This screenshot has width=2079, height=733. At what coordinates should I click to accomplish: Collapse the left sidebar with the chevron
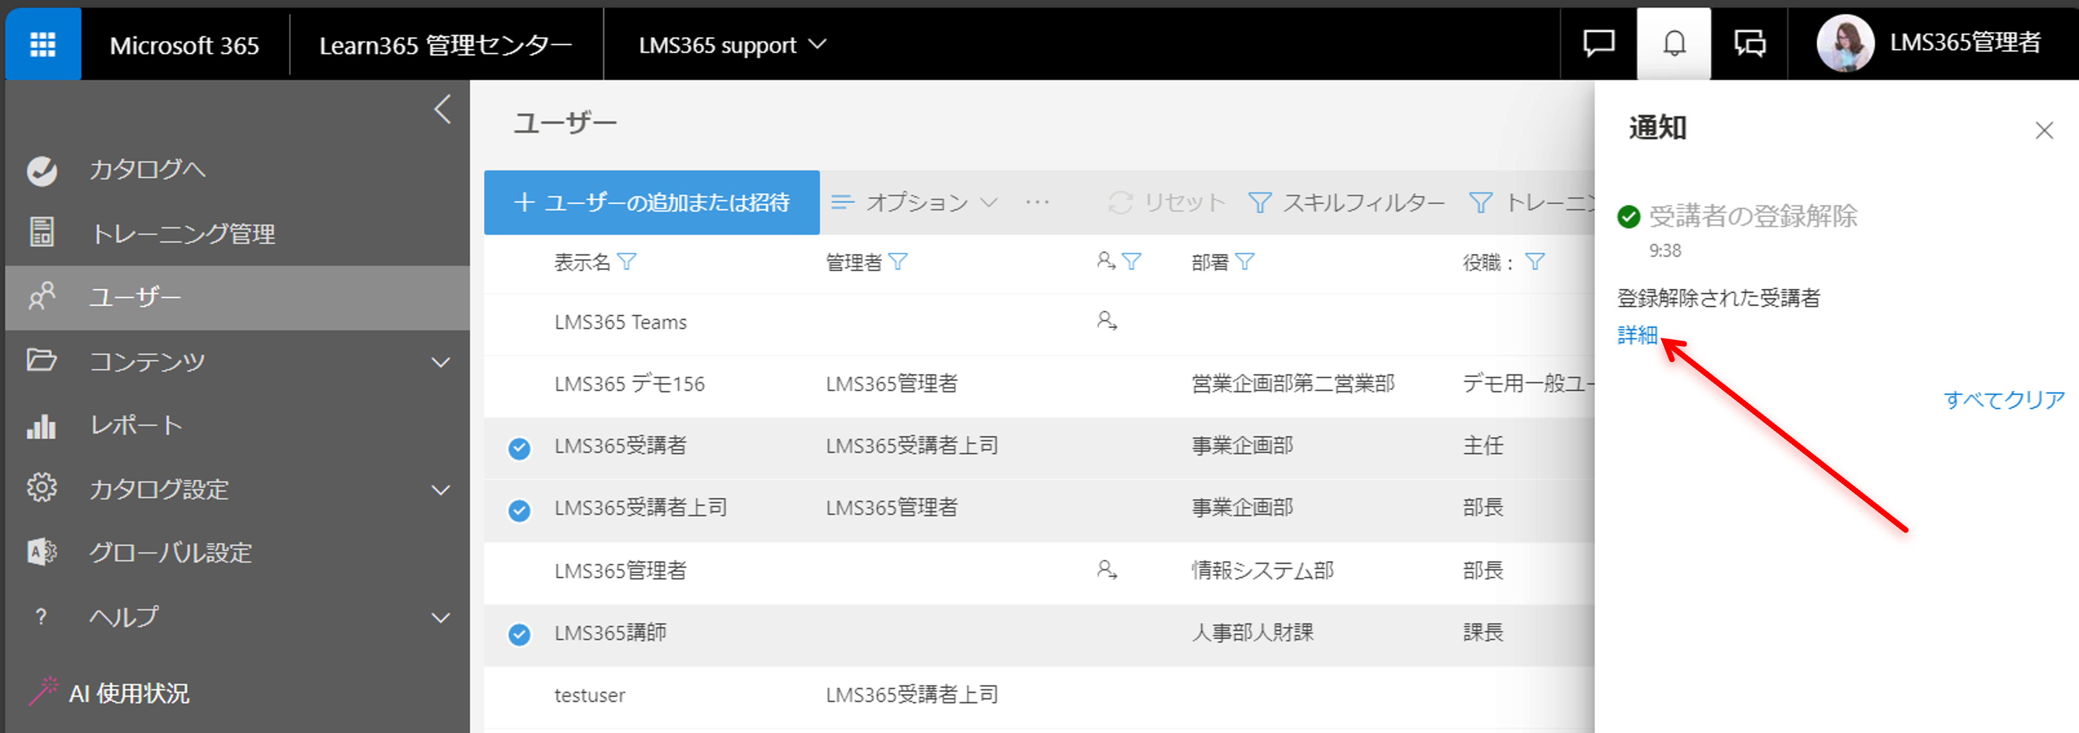pos(442,109)
